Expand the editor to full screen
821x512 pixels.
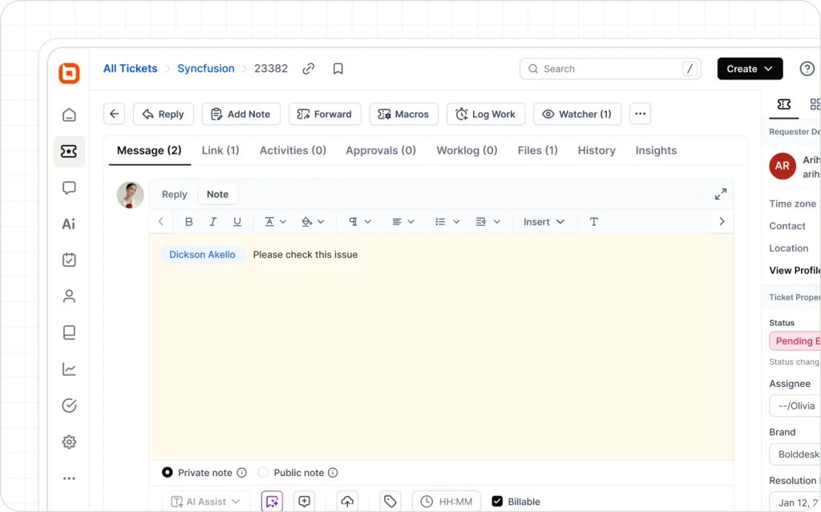tap(721, 194)
